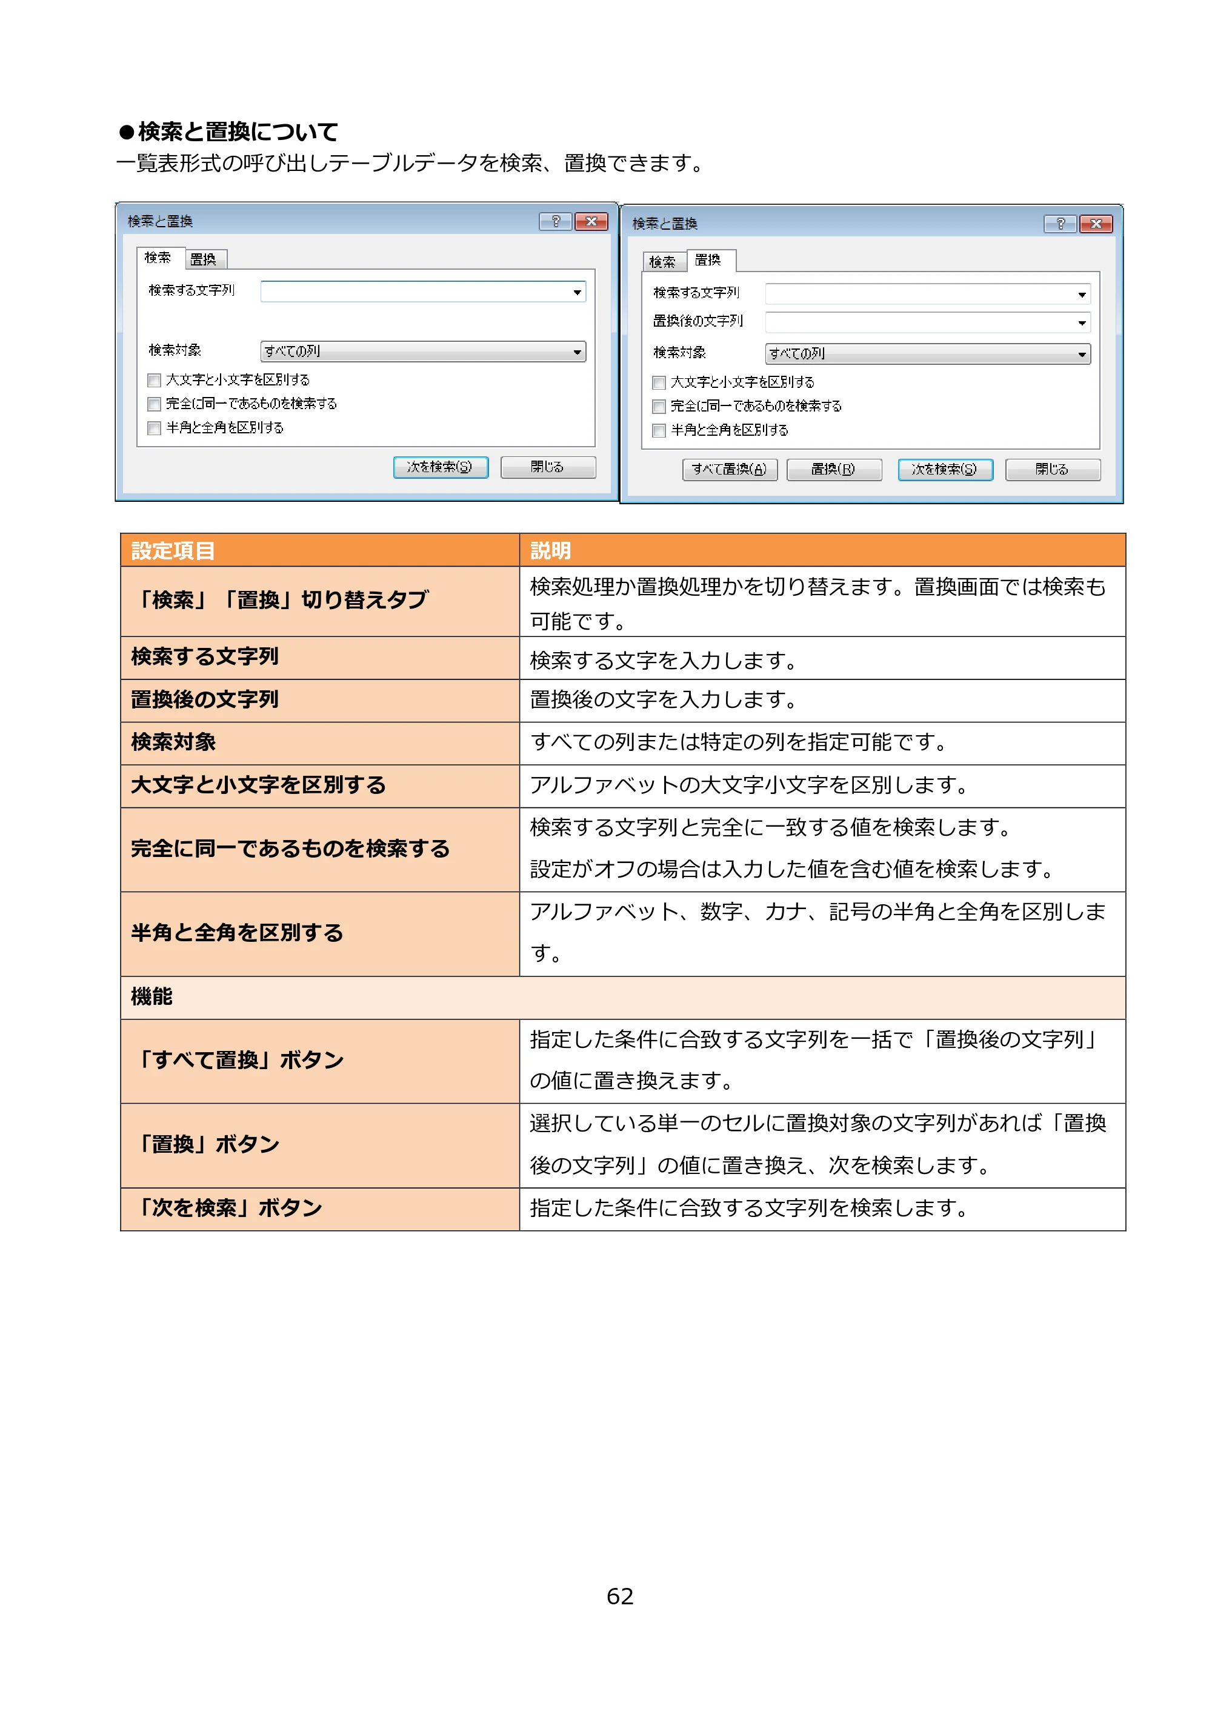This screenshot has height=1714, width=1212.
Task: Open 検索する文字列 dropdown arrow in left dialog
Action: pos(577,292)
